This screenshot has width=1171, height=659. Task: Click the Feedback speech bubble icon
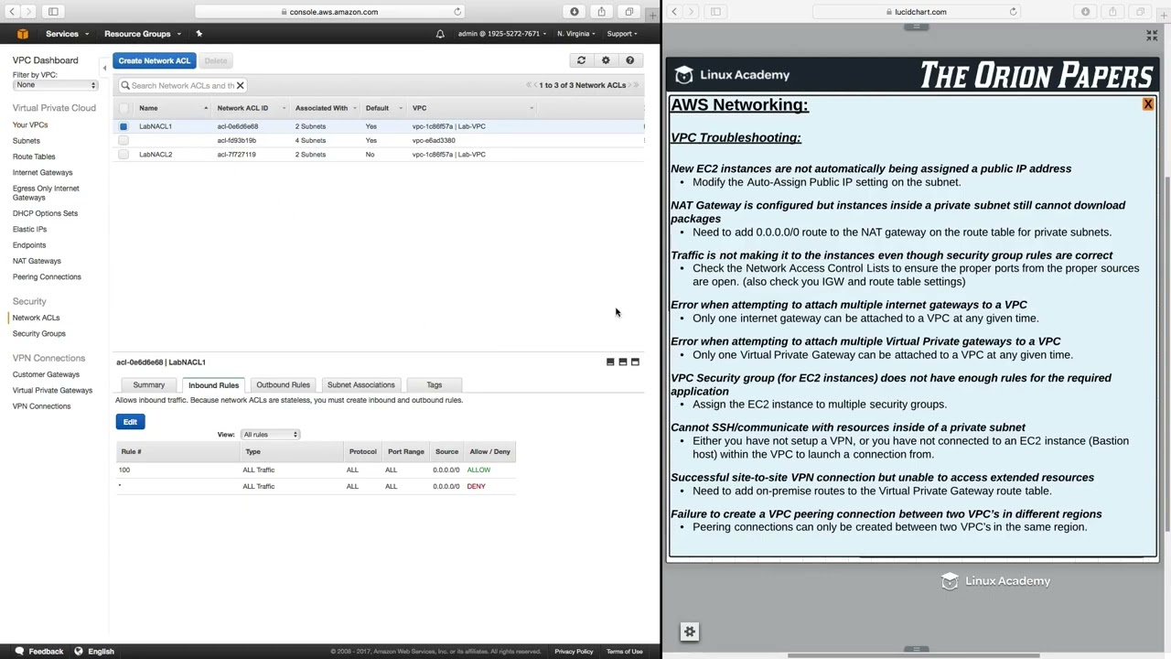(18, 652)
